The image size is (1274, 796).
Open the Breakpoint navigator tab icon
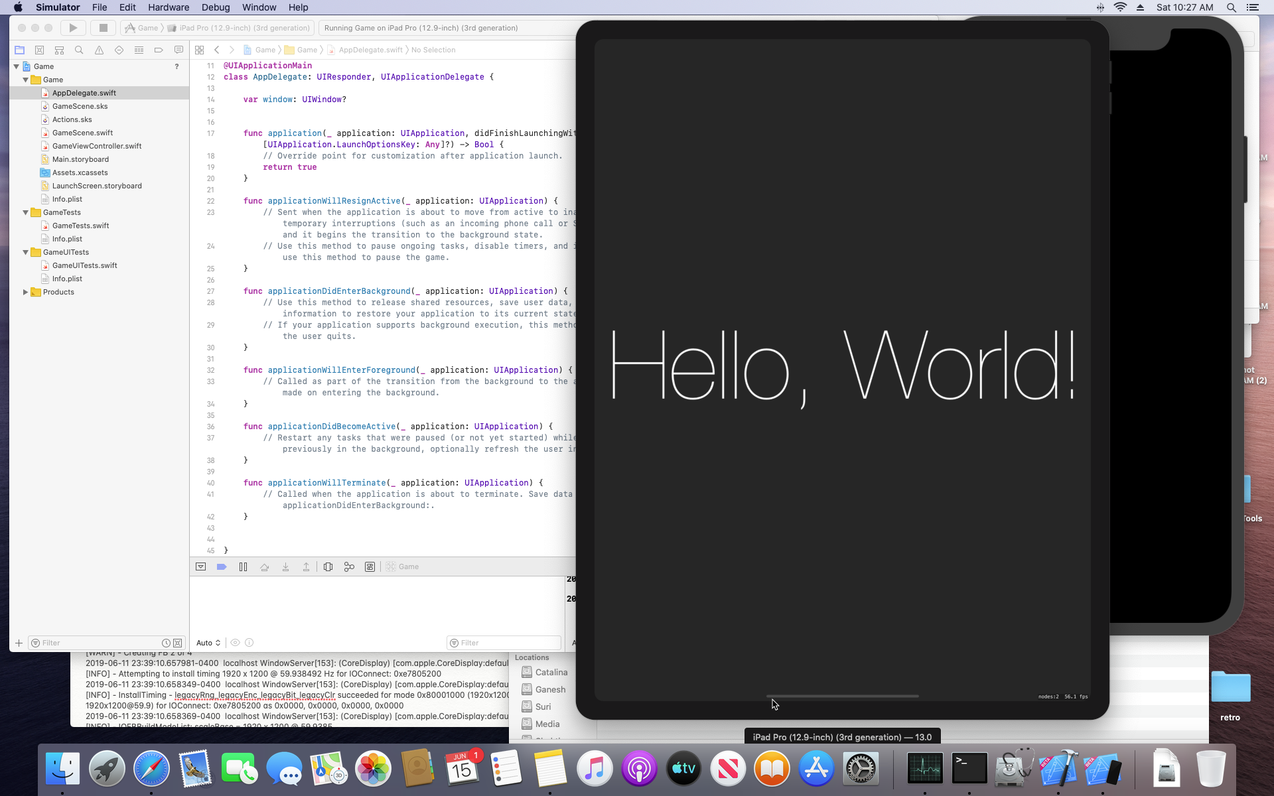(x=159, y=50)
